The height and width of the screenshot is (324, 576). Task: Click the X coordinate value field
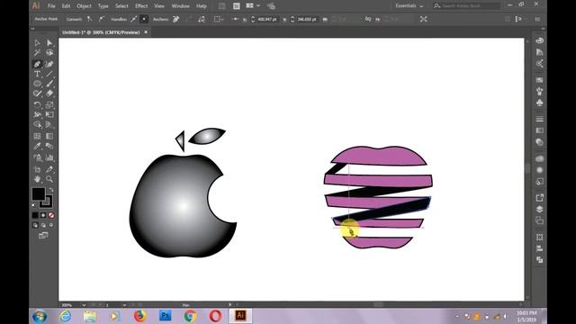(x=267, y=19)
